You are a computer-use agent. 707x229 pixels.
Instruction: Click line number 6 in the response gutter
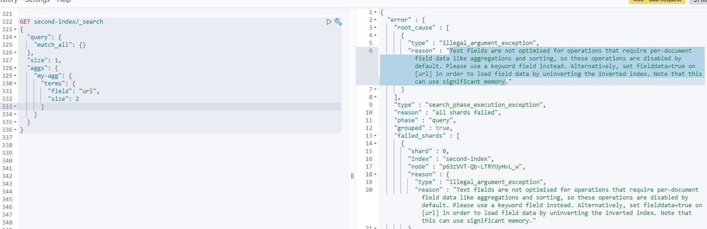[371, 51]
